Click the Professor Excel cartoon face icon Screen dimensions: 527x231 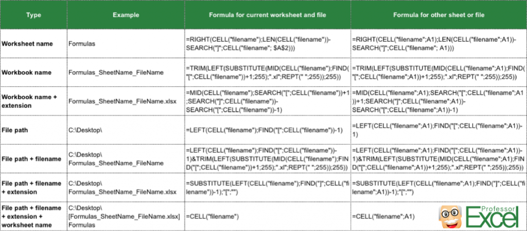[450, 217]
